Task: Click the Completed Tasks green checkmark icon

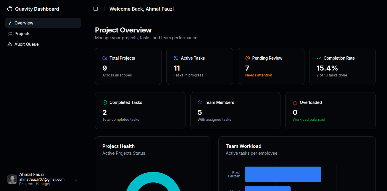Action: (x=104, y=102)
